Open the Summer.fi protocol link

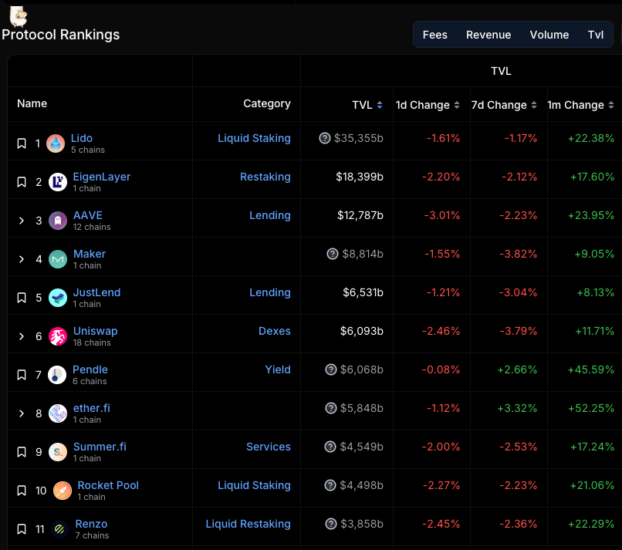(100, 447)
